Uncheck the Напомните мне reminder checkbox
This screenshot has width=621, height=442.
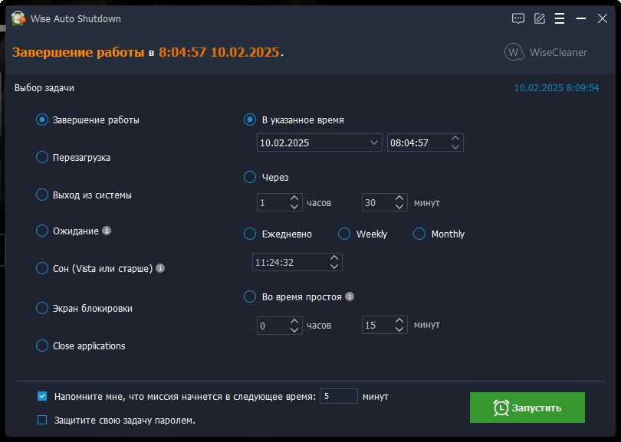click(x=42, y=396)
